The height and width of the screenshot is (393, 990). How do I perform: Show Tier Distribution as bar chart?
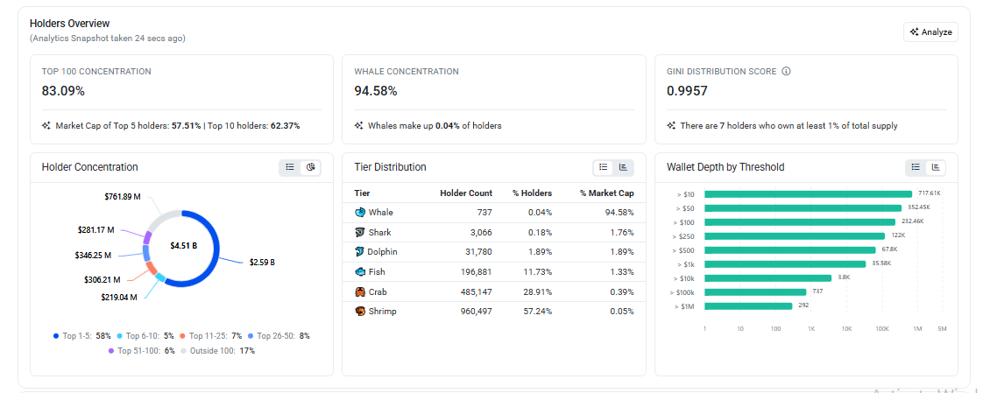pos(623,167)
